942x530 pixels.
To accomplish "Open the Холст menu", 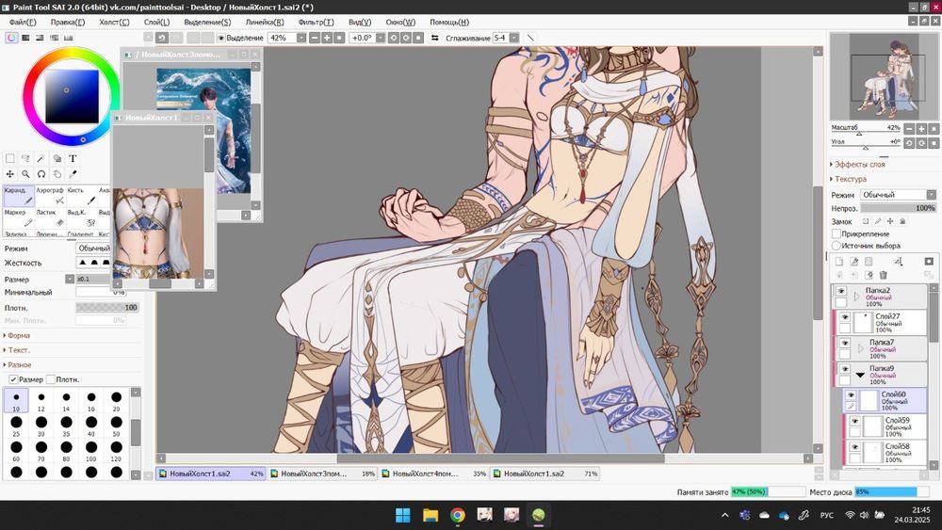I will (114, 22).
